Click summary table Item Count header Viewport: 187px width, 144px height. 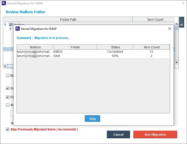click(152, 47)
